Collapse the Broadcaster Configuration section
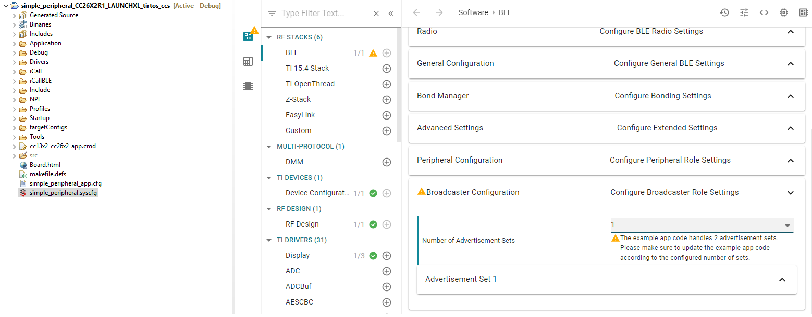Viewport: 812px width, 317px height. pos(790,193)
